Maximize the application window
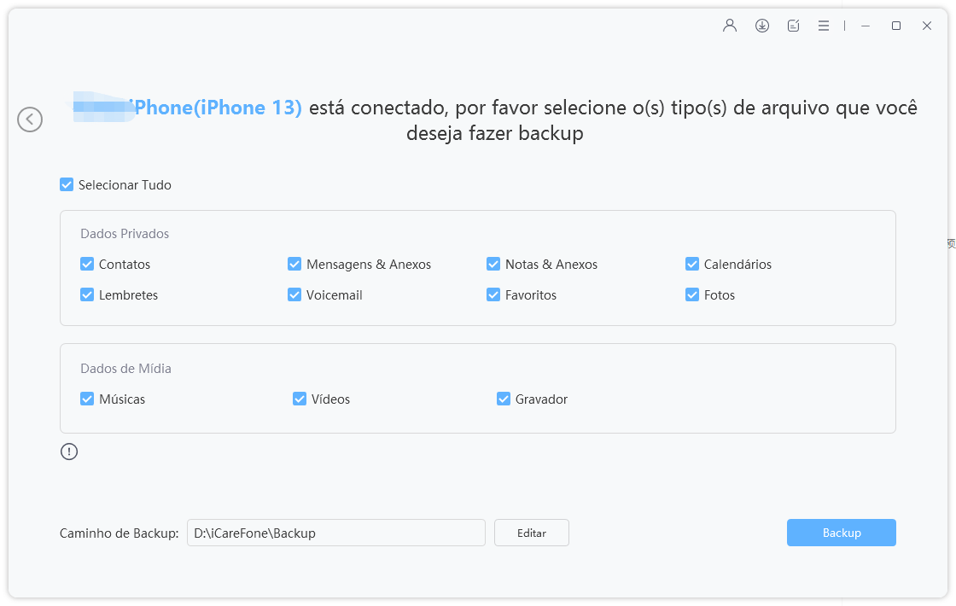 pyautogui.click(x=896, y=26)
